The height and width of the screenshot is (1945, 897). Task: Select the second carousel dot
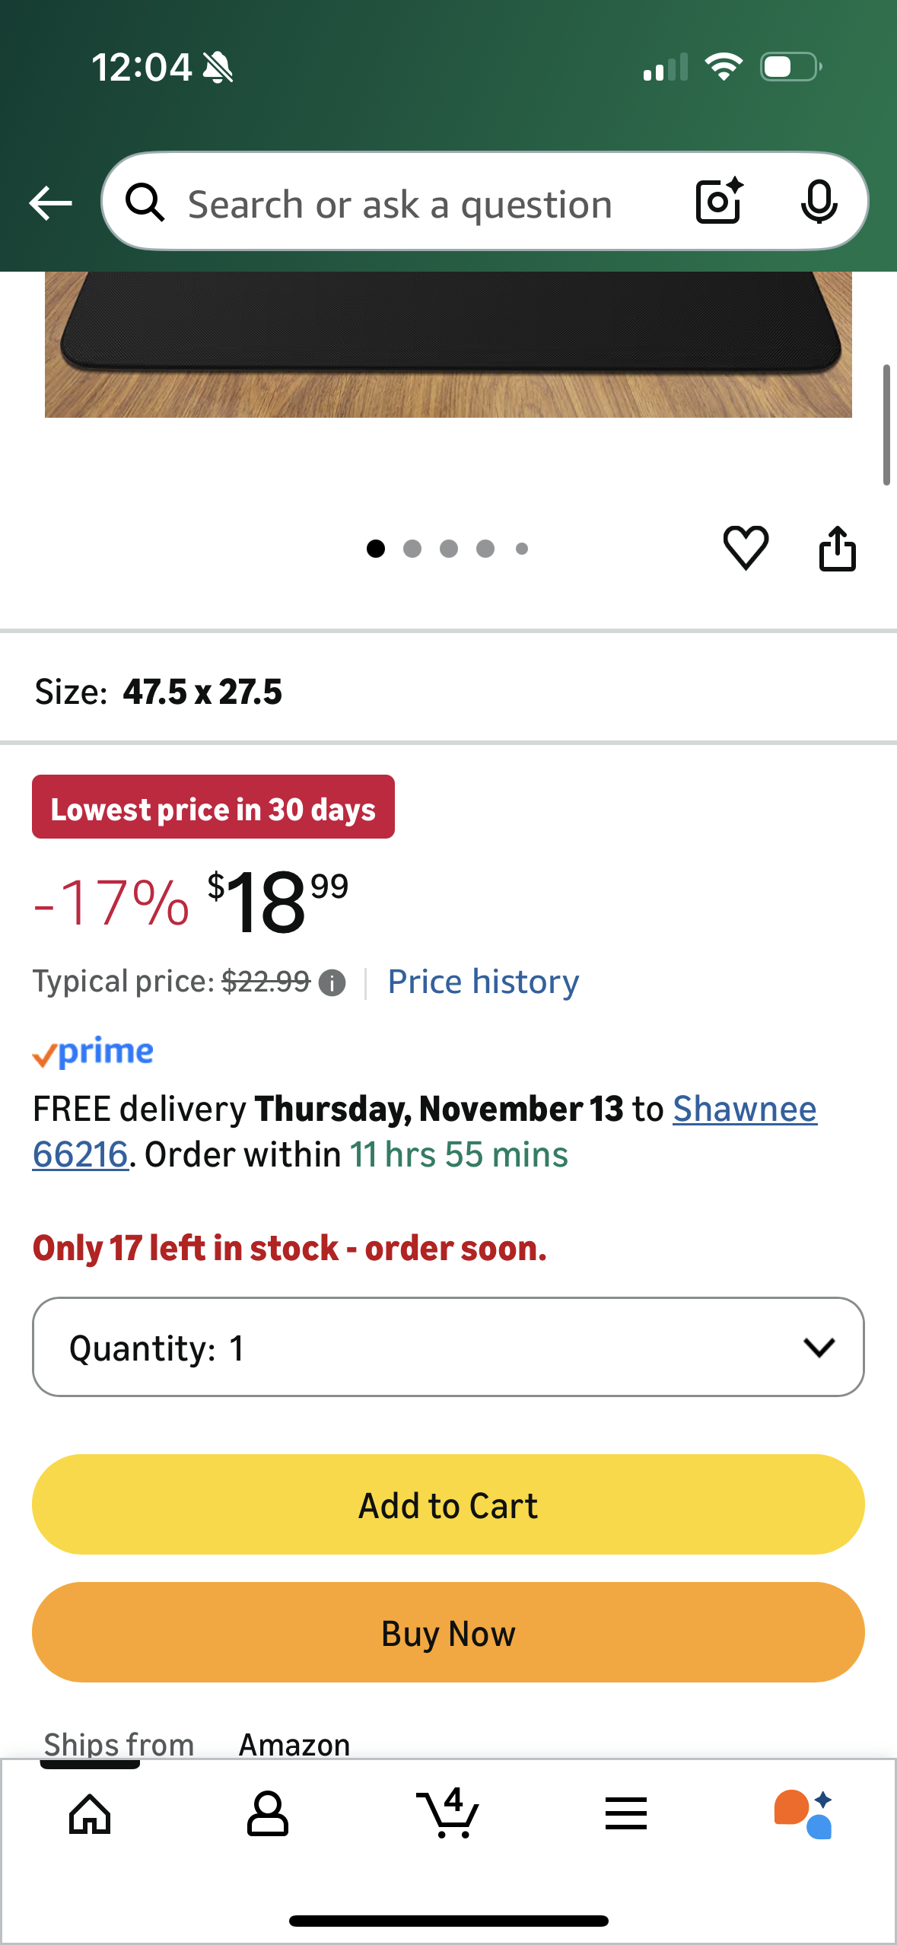(x=412, y=549)
